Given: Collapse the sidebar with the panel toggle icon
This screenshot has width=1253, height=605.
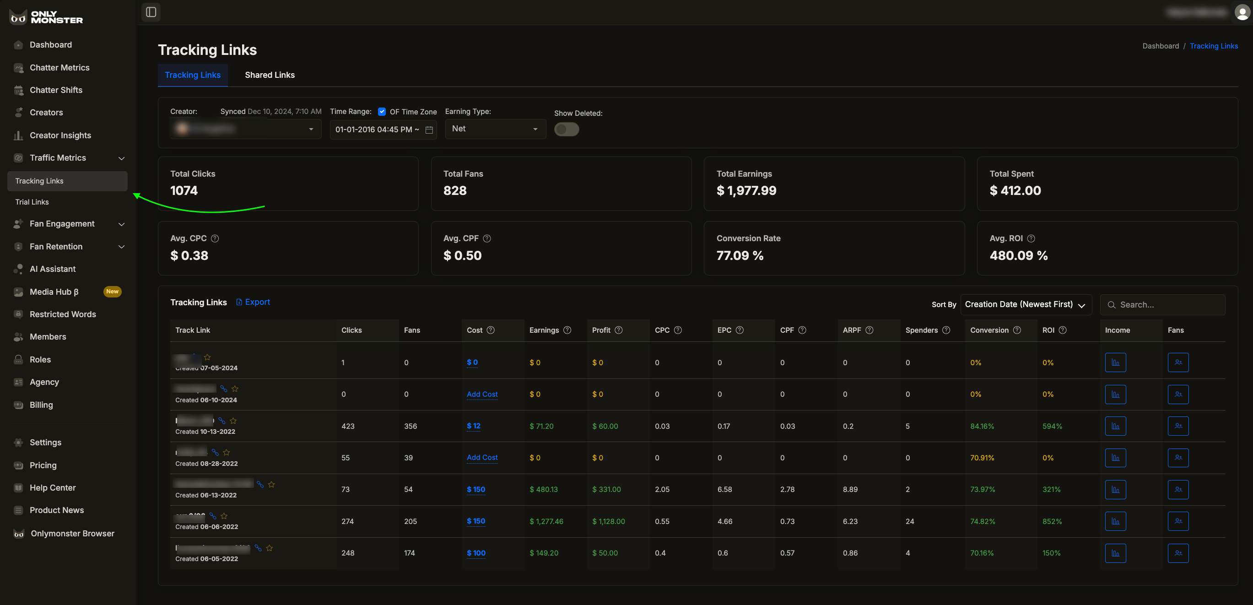Looking at the screenshot, I should pyautogui.click(x=151, y=12).
